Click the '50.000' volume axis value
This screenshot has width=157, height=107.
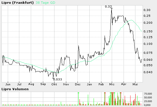(148, 97)
